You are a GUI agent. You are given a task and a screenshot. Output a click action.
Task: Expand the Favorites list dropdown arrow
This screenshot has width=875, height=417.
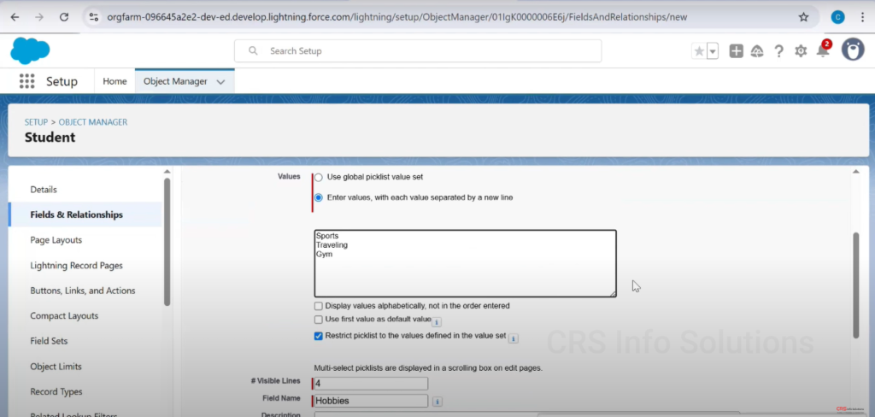(x=713, y=51)
